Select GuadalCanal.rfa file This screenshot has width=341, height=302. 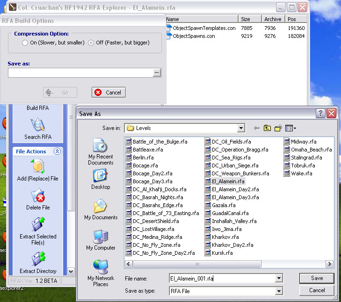pos(227,213)
